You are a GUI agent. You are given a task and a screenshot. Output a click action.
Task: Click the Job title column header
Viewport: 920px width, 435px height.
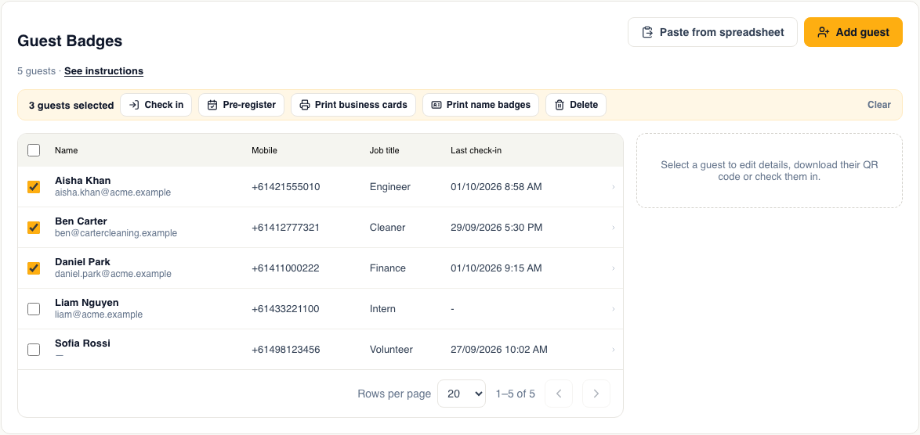coord(384,150)
